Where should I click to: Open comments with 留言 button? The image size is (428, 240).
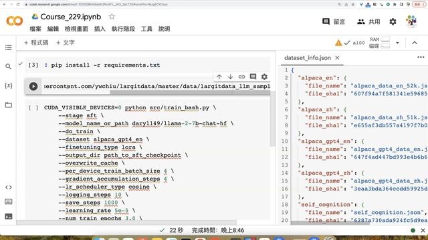(334, 21)
